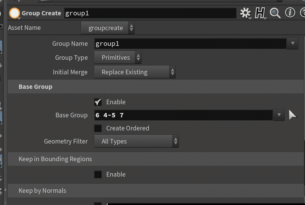
Task: Open the Initial Merge dropdown
Action: point(135,72)
